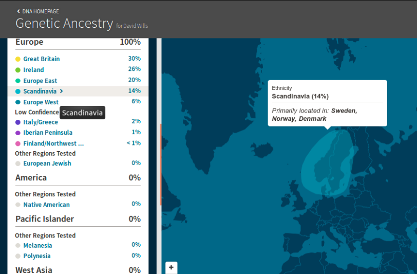Click the pink Finland/Northwest color dot
This screenshot has height=274, width=417.
18,144
